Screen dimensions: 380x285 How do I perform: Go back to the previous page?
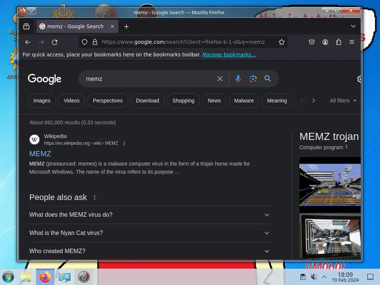point(28,42)
